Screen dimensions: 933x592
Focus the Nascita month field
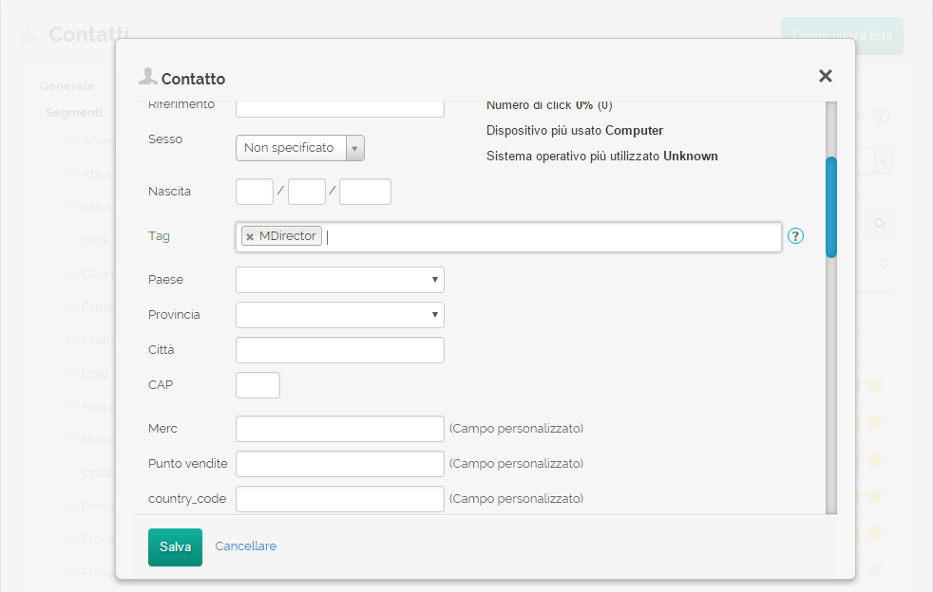[306, 192]
